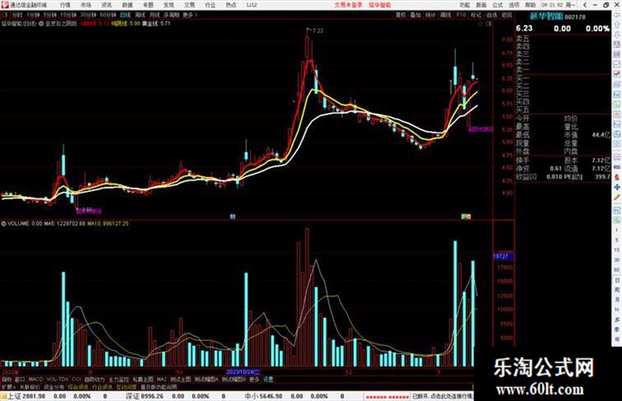
Task: Click the 返回 back button
Action: [507, 14]
